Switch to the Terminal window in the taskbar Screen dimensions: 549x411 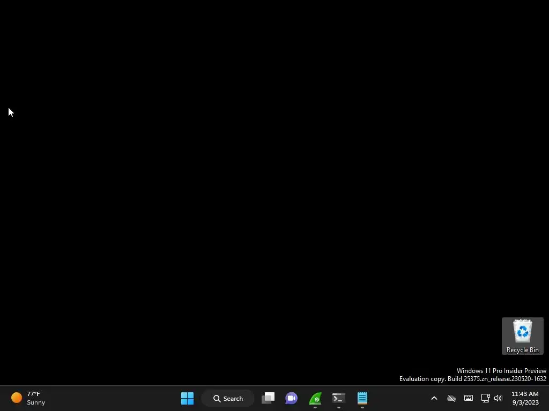coord(339,398)
